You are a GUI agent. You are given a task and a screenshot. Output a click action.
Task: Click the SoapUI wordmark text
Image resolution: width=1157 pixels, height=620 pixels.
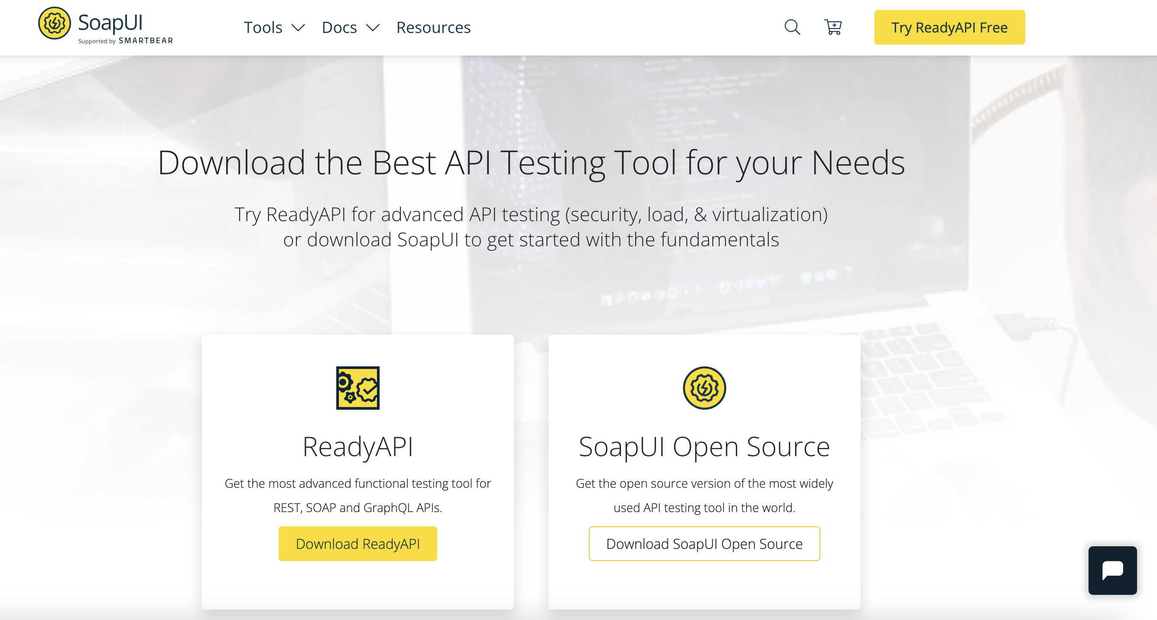[x=110, y=23]
